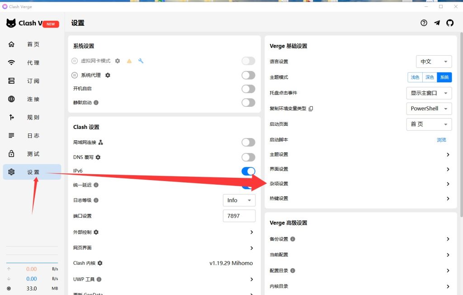Viewport: 463px width, 295px height.
Task: Open the Telegram channel icon
Action: [x=437, y=23]
